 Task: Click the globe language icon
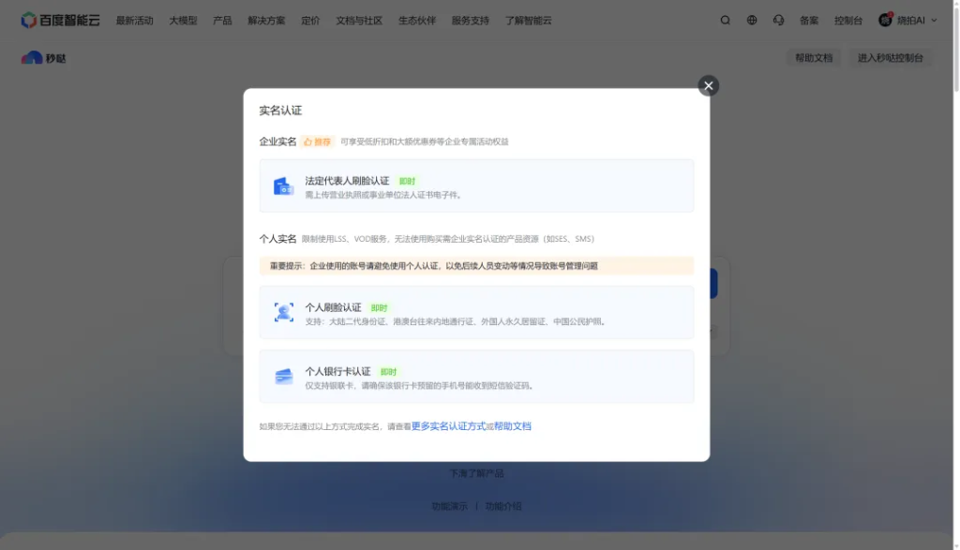pos(752,20)
